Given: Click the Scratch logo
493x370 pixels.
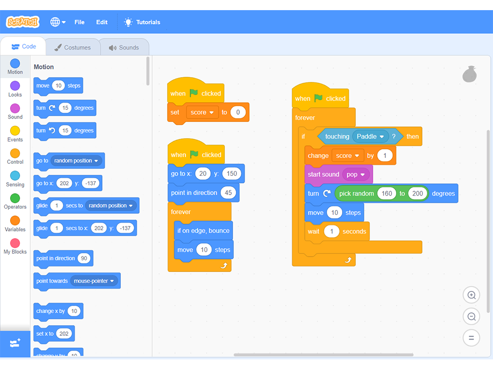Looking at the screenshot, I should pyautogui.click(x=22, y=22).
